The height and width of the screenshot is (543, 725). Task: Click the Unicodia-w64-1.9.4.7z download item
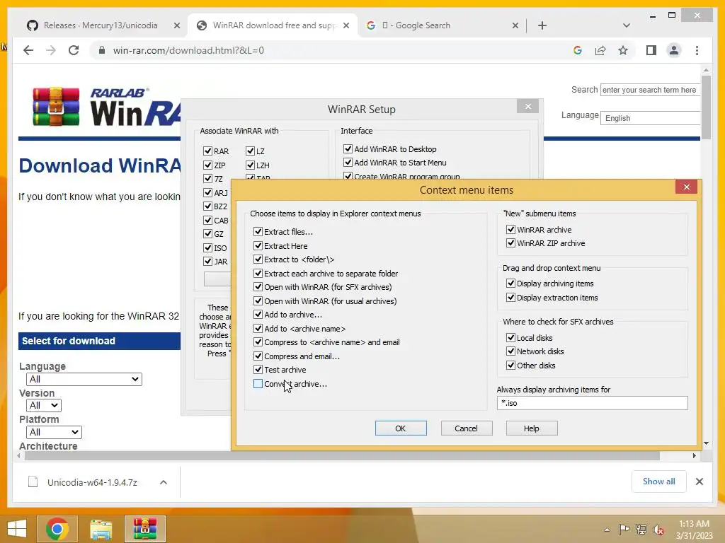92,482
